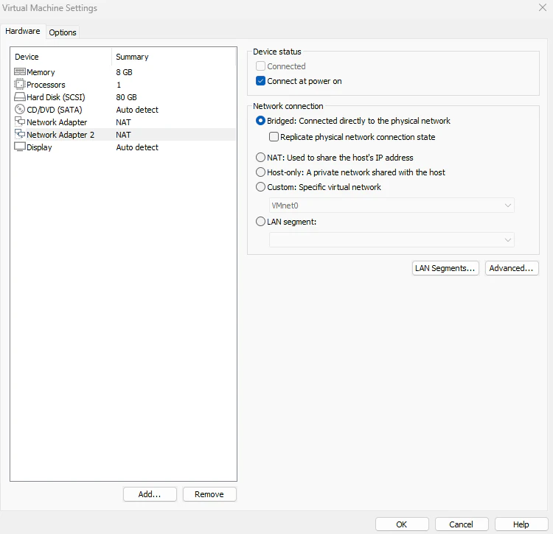The image size is (553, 534).
Task: Switch to the Options tab
Action: coord(63,32)
